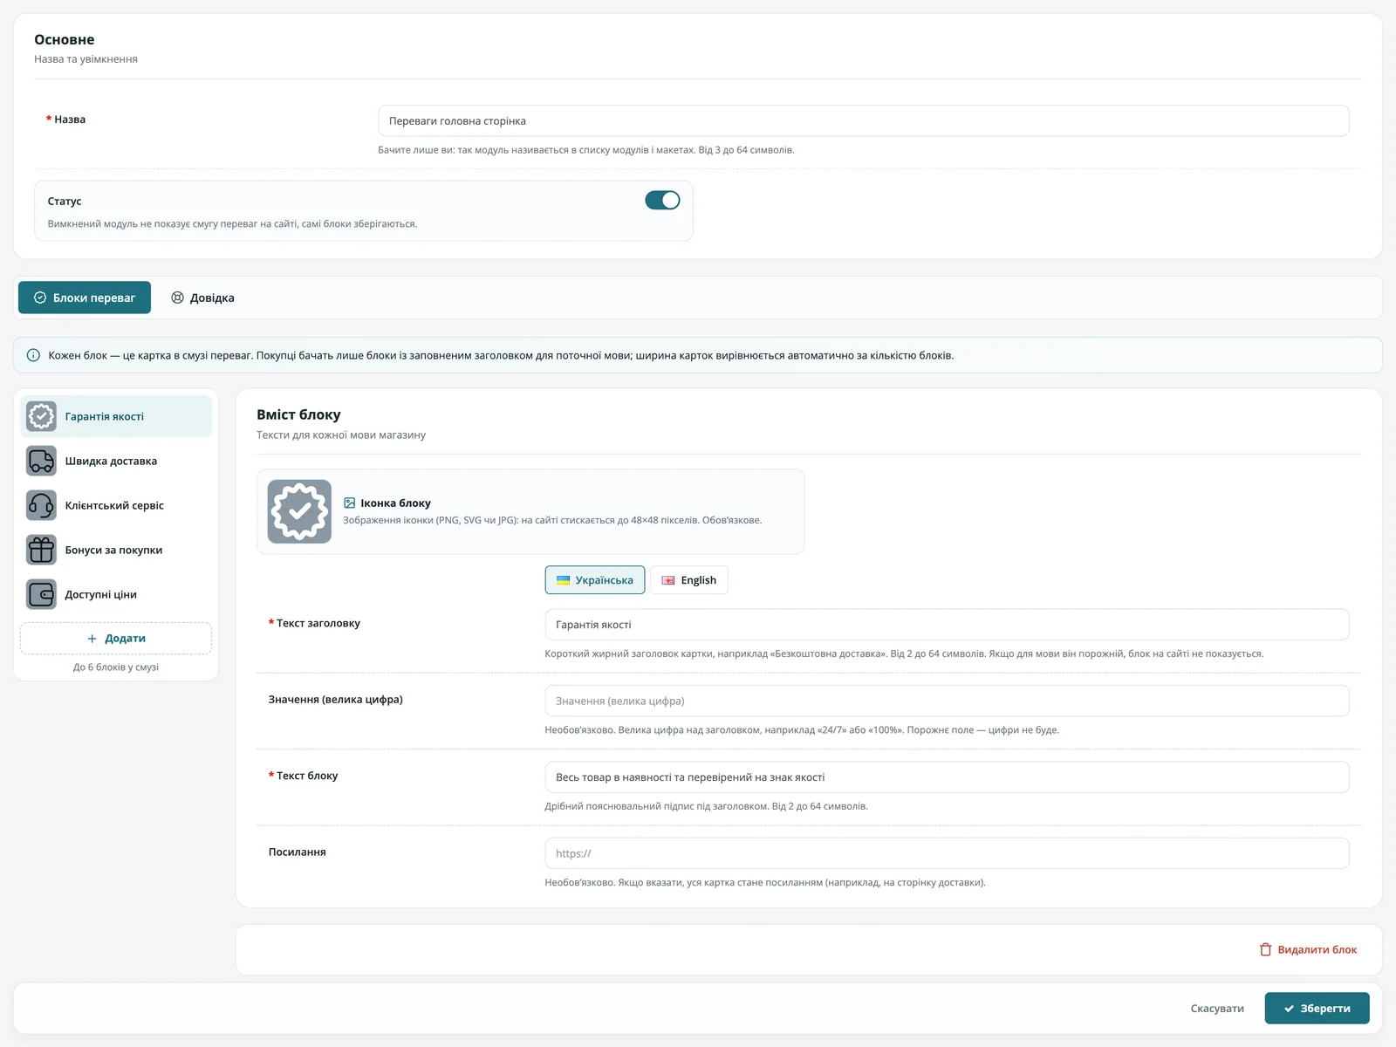This screenshot has height=1047, width=1396.
Task: Select the Клієнтський сервіс block
Action: [116, 505]
